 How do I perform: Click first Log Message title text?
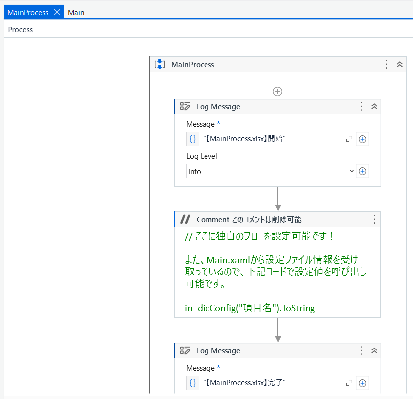click(218, 106)
